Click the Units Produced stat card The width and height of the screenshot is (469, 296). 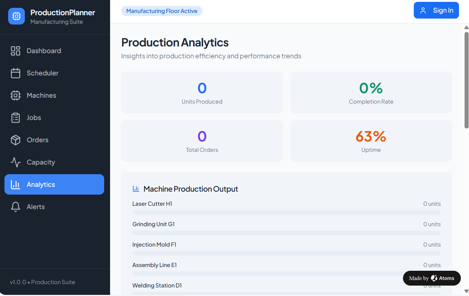click(x=202, y=92)
